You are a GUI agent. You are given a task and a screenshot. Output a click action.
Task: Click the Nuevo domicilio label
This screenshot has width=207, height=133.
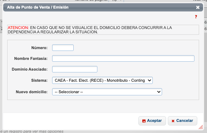click(32, 92)
